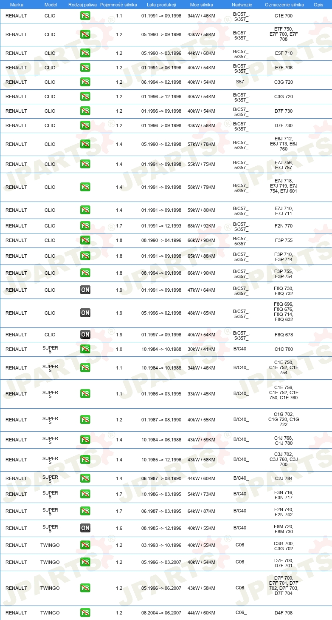Click the Marka column header

point(17,4)
